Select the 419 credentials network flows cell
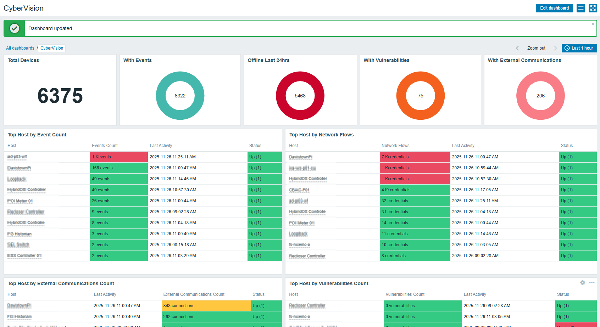Viewport: 600px width, 327px height. (415, 190)
